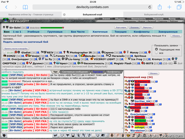Click the info icon next to vahagn

pos(150,127)
